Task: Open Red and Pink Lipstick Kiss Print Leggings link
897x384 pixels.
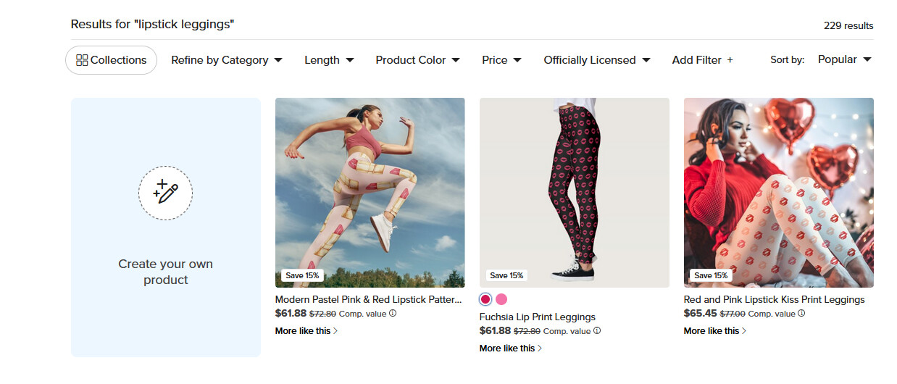Action: click(x=774, y=299)
